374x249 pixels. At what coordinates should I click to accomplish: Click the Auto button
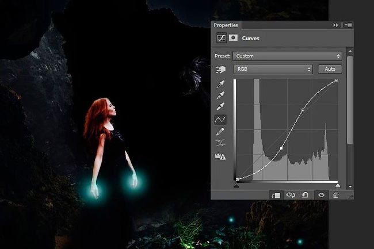(x=330, y=69)
